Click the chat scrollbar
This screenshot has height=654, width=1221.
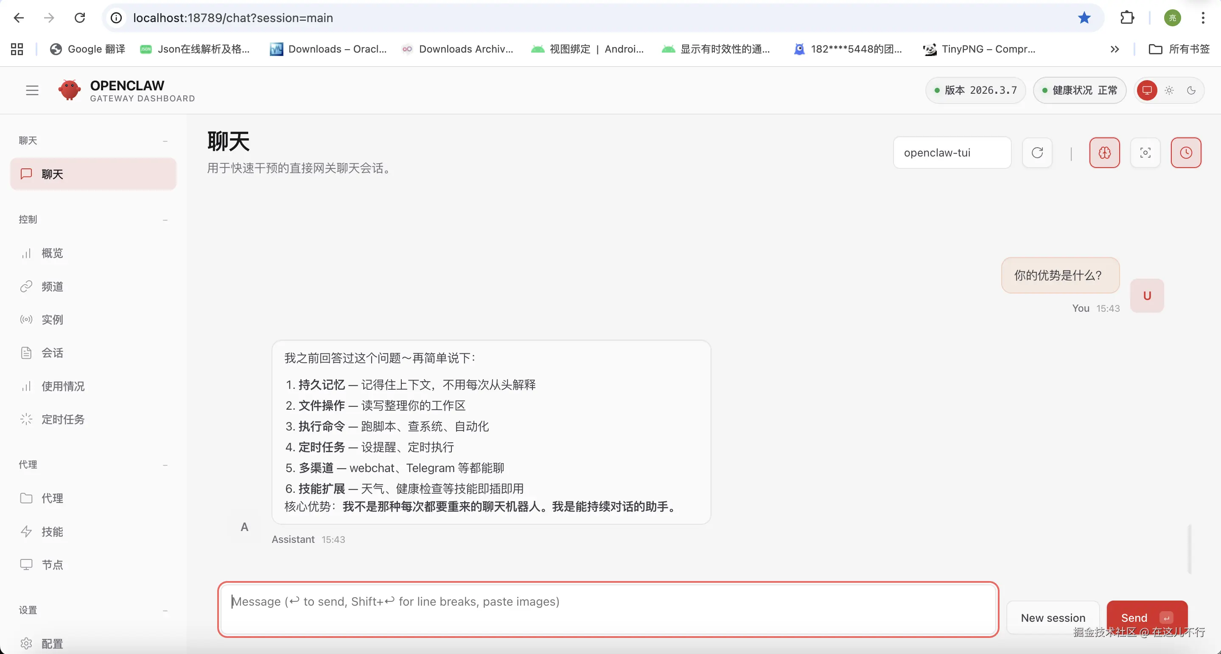click(x=1189, y=549)
